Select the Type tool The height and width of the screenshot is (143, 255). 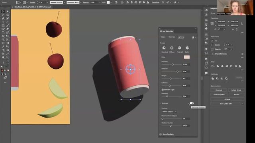point(3,22)
